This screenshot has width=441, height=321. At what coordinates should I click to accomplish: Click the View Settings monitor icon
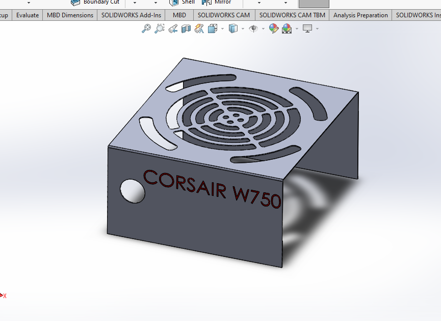coord(307,29)
